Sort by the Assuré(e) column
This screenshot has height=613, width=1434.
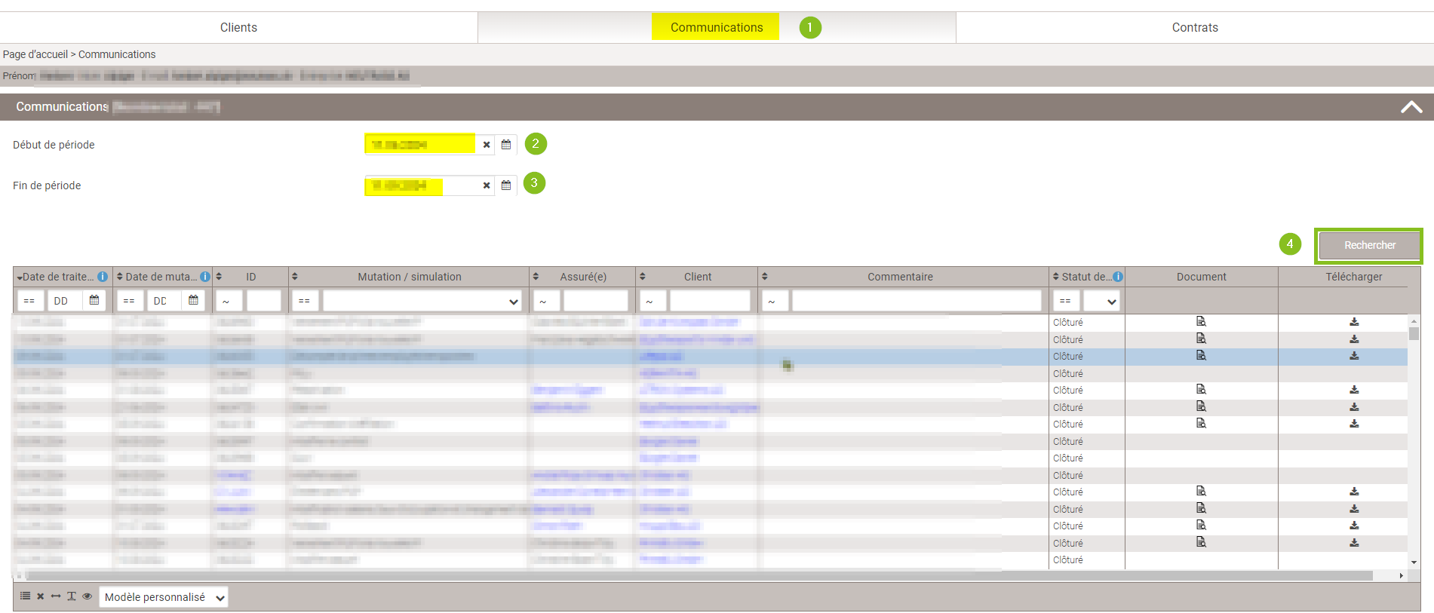click(583, 277)
